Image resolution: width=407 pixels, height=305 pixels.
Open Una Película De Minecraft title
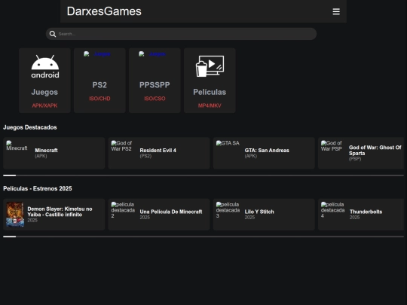coord(171,212)
